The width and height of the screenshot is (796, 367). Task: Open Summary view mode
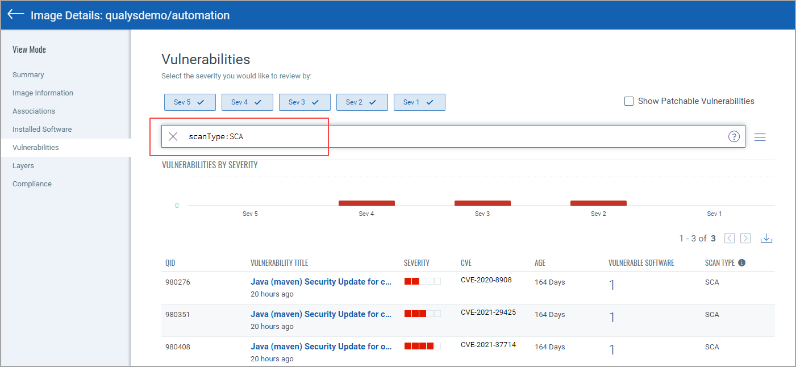(28, 75)
